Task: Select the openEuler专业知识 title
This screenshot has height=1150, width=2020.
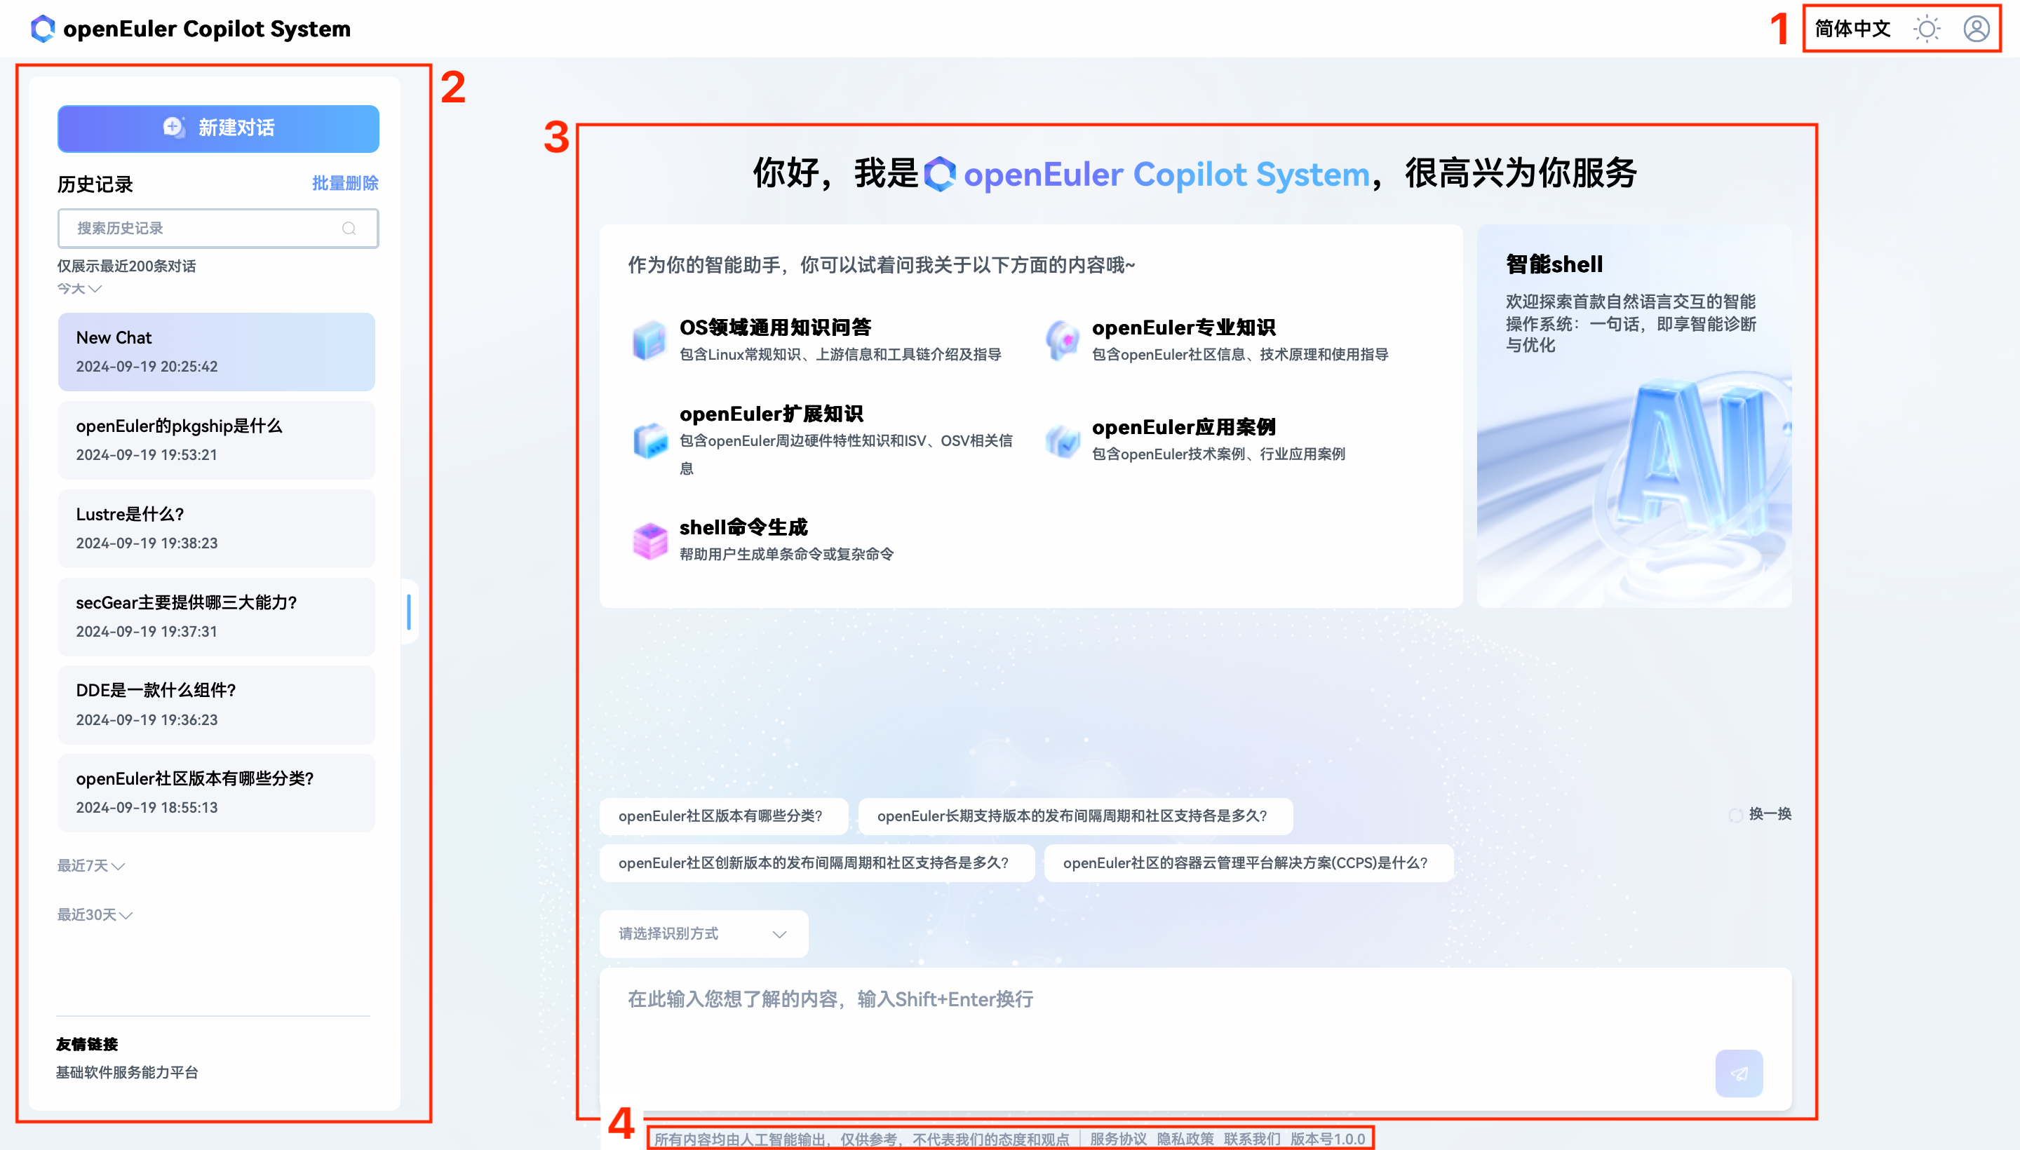Action: tap(1183, 327)
